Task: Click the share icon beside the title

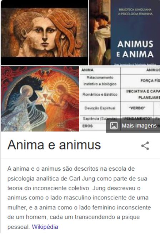Action: [x=145, y=146]
